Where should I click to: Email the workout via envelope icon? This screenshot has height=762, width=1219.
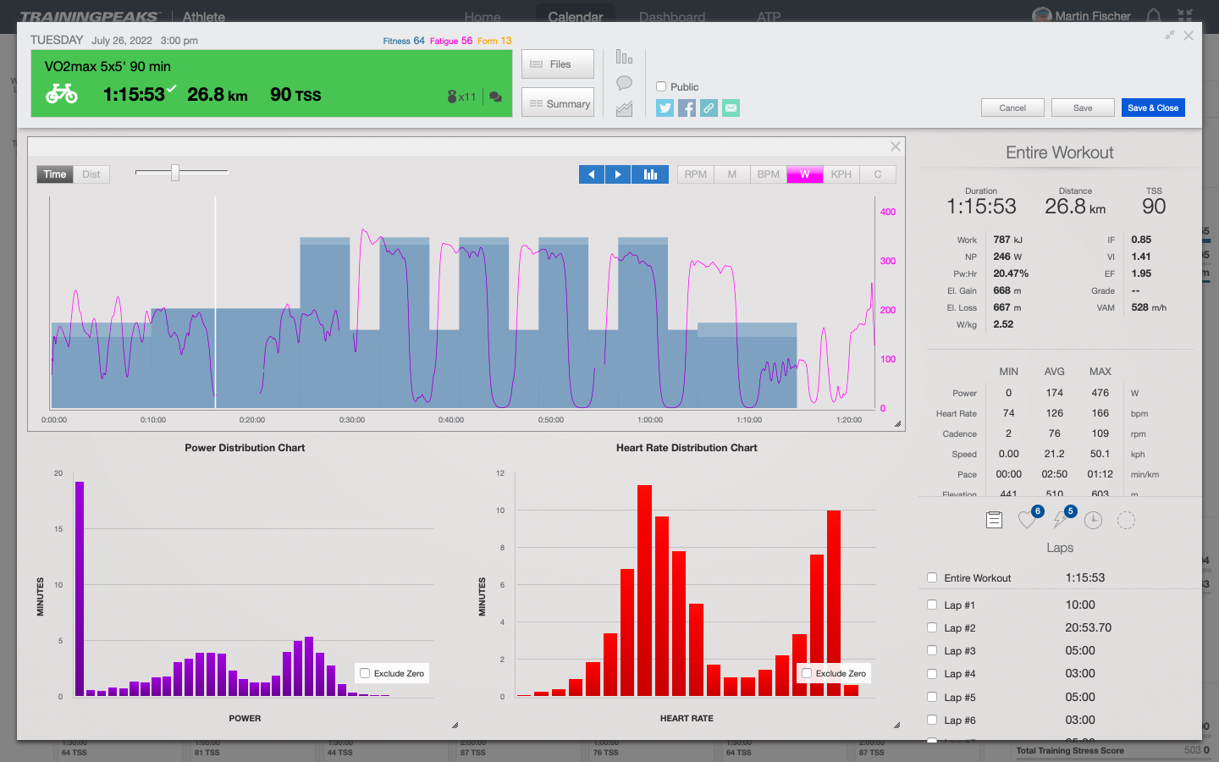coord(731,108)
